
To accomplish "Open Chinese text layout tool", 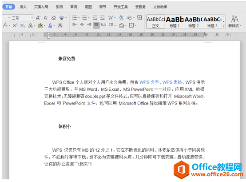I will [111, 18].
